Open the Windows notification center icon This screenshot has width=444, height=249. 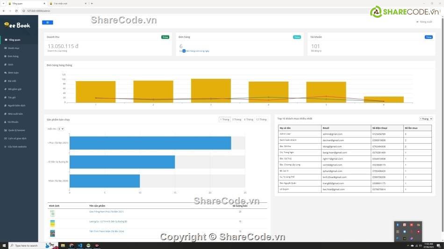[438, 246]
